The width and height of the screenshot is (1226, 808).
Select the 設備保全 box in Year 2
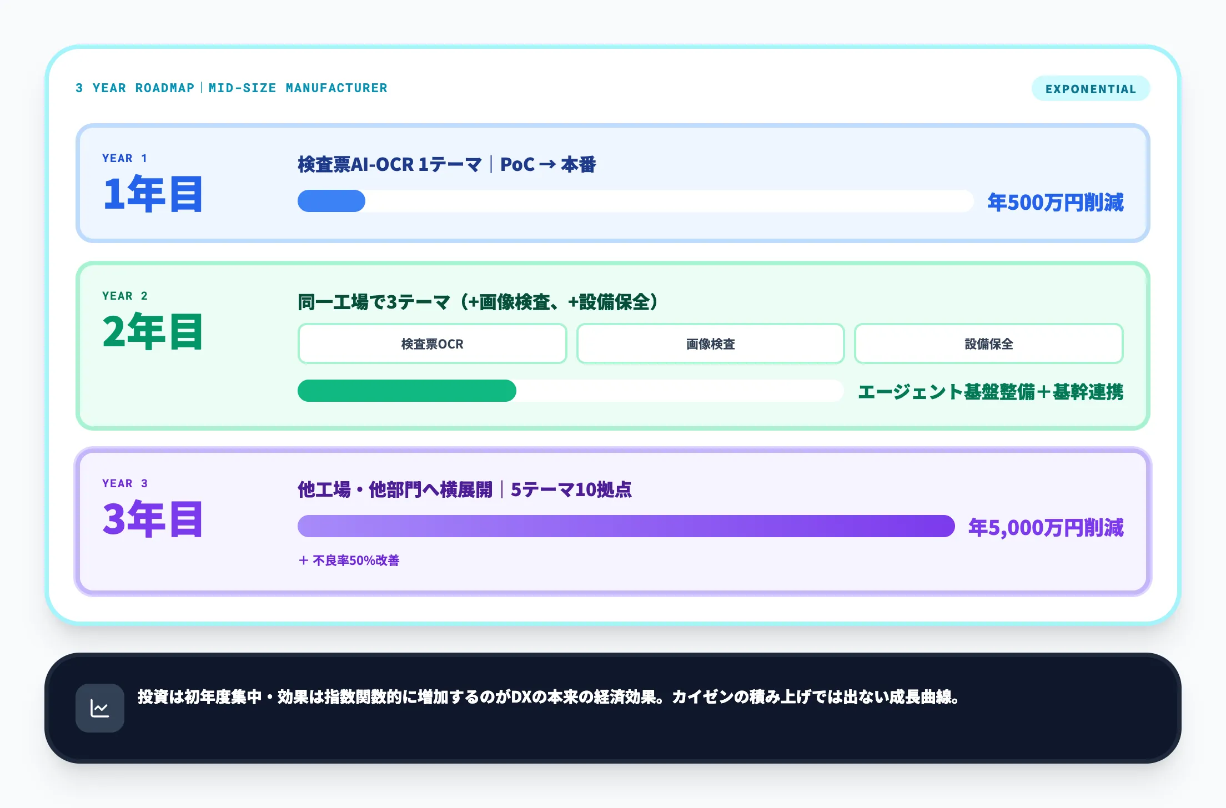pyautogui.click(x=989, y=344)
